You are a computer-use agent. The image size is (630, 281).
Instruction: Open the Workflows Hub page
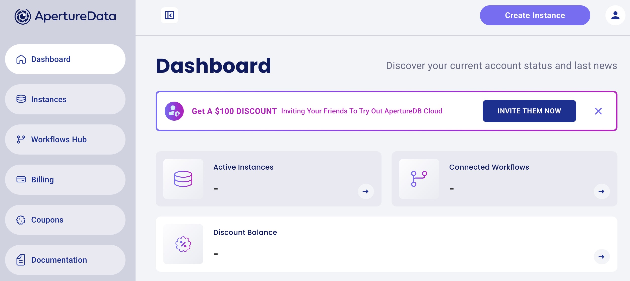65,139
